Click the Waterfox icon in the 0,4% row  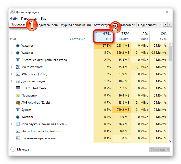click(x=18, y=117)
